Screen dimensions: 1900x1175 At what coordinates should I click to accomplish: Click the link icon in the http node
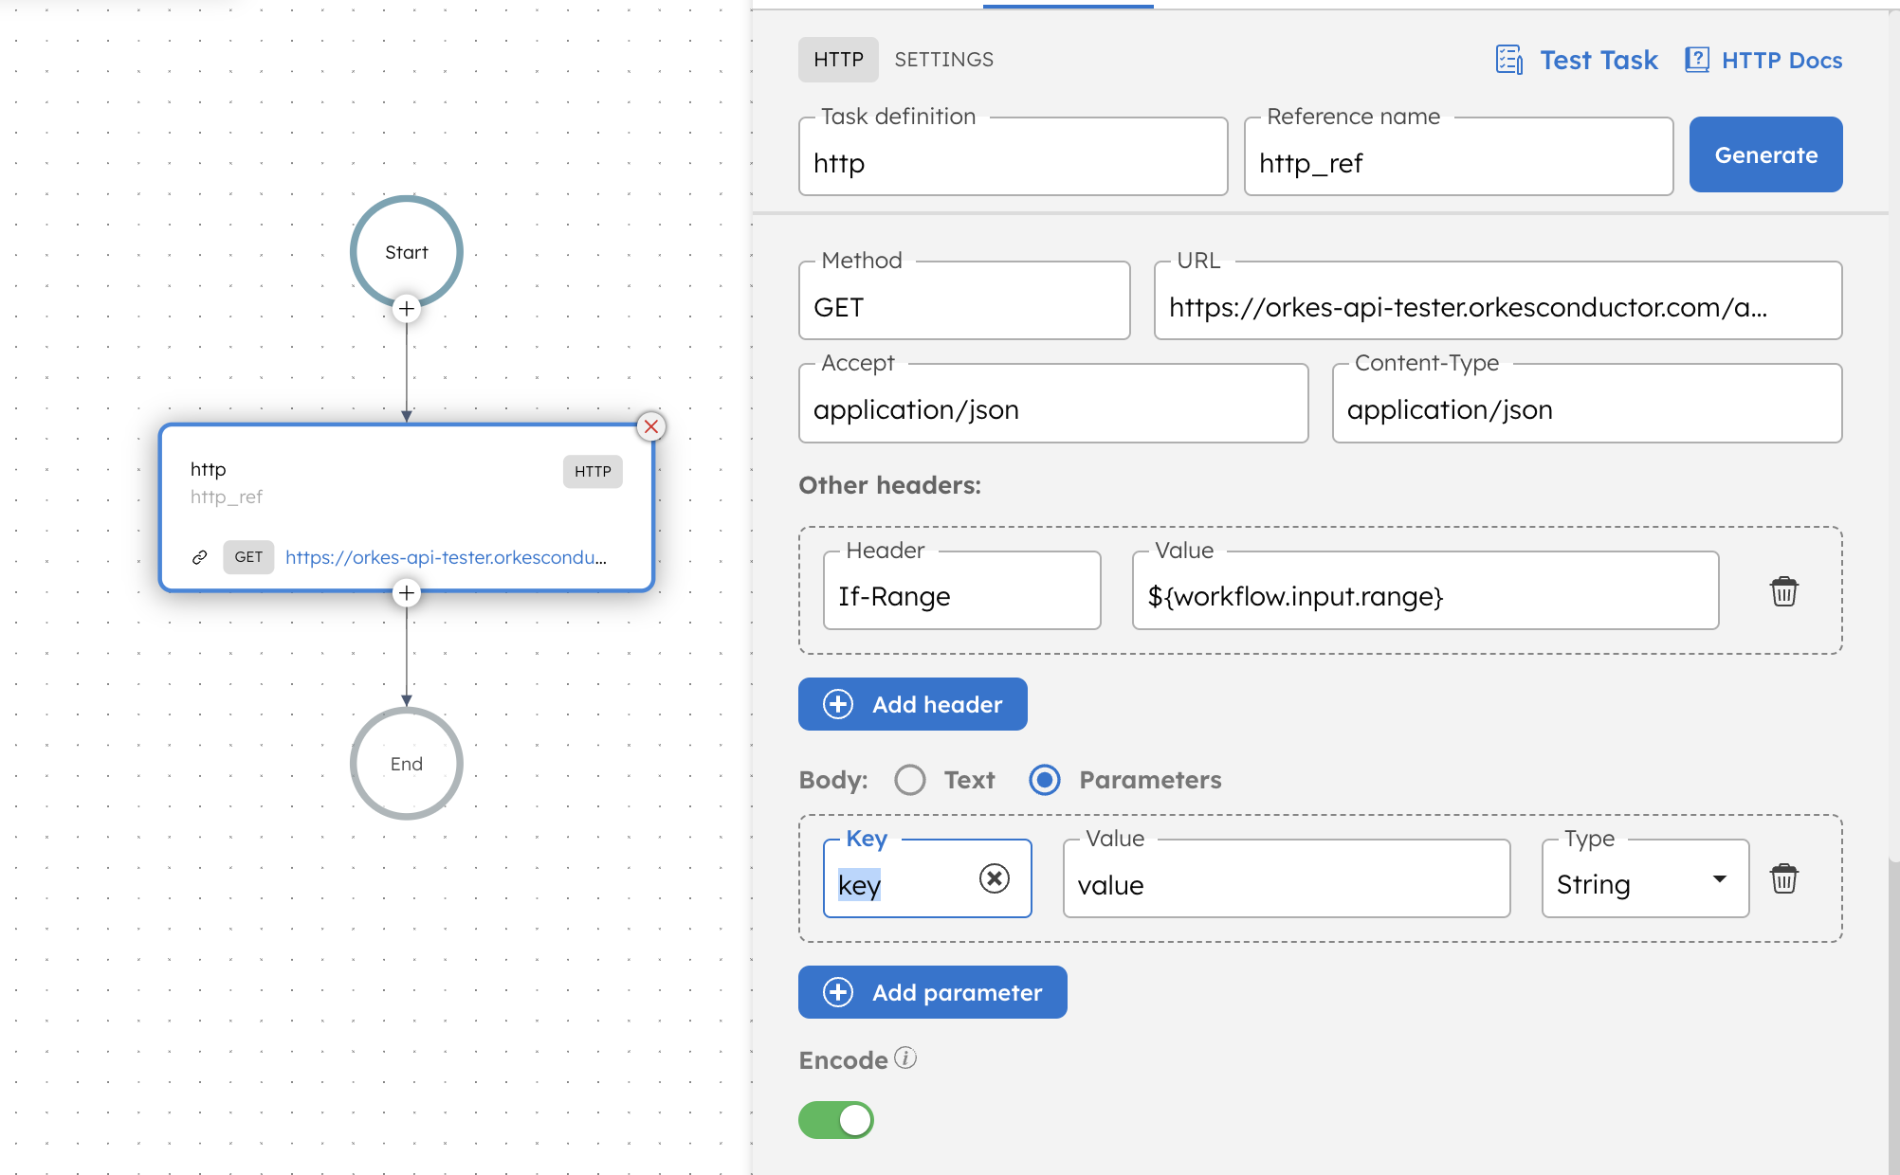200,557
